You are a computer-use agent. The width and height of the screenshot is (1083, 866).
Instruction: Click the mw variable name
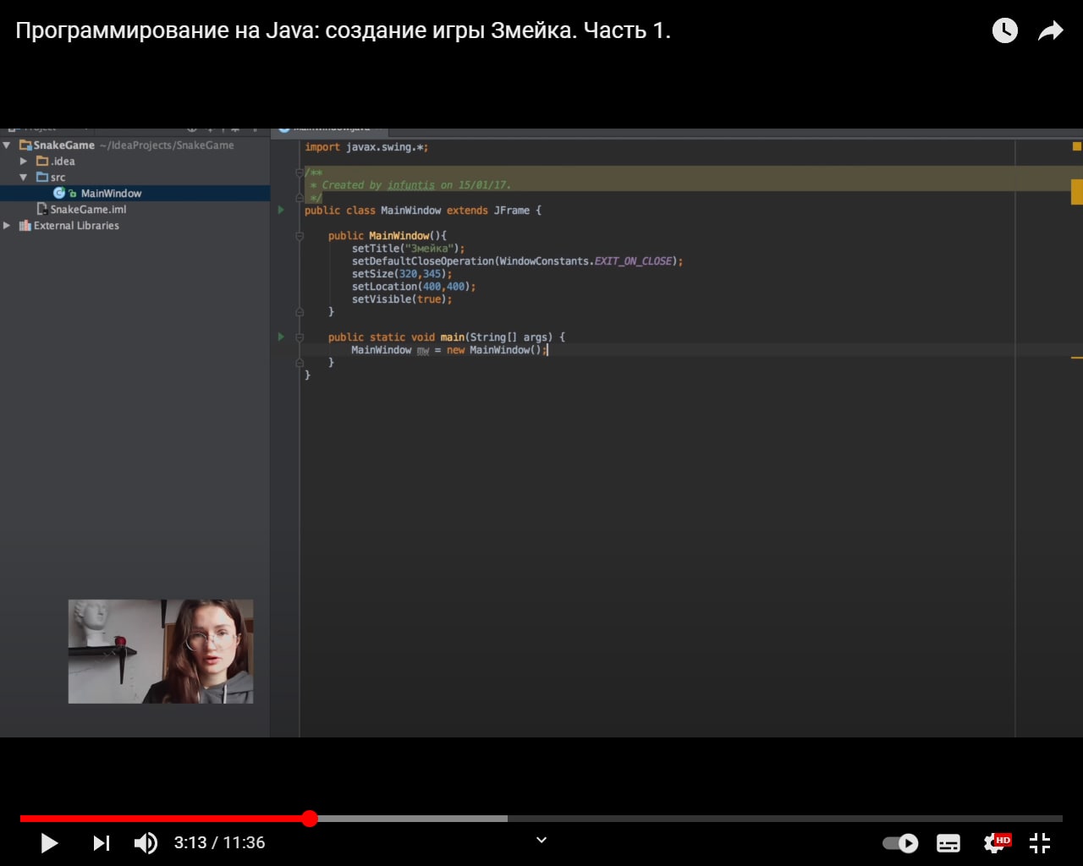point(423,350)
